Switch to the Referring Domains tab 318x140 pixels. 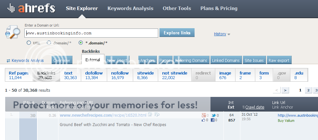pyautogui.click(x=191, y=60)
